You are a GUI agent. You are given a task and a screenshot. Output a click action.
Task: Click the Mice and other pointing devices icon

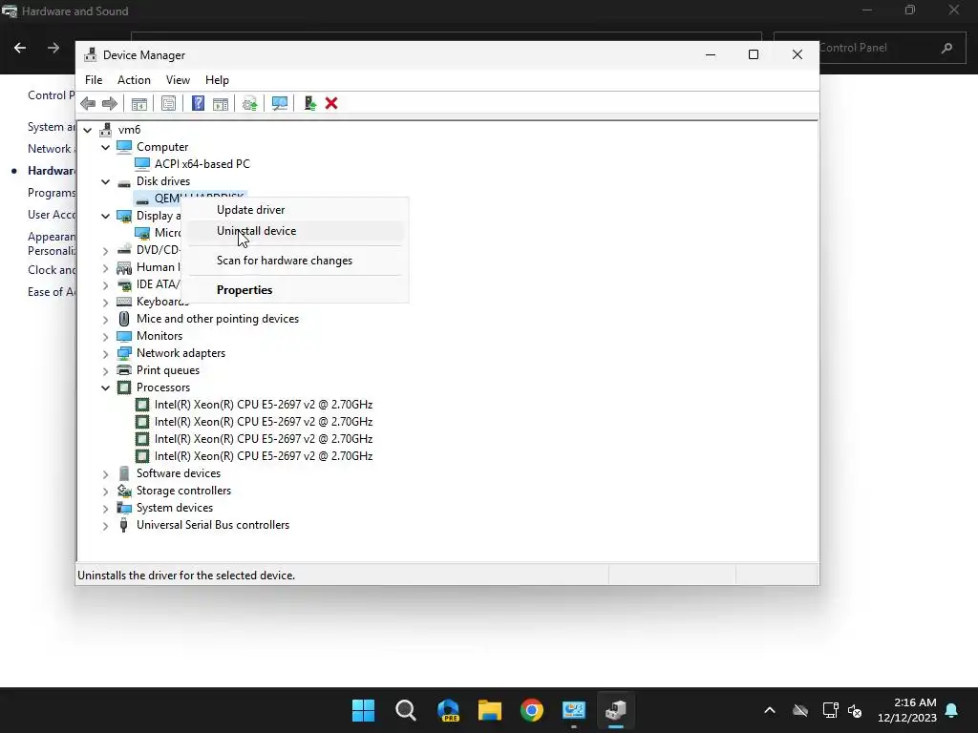click(124, 319)
